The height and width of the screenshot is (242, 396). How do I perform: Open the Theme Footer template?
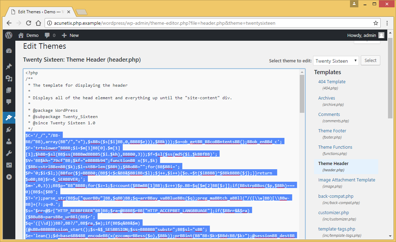(332, 131)
